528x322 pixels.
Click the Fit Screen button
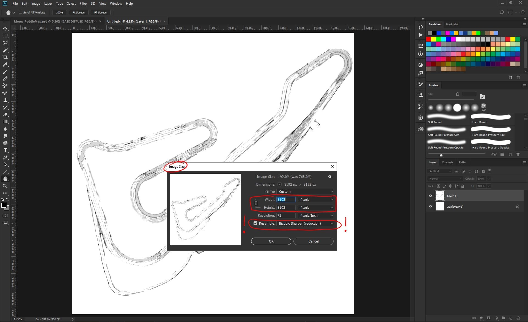pos(78,12)
